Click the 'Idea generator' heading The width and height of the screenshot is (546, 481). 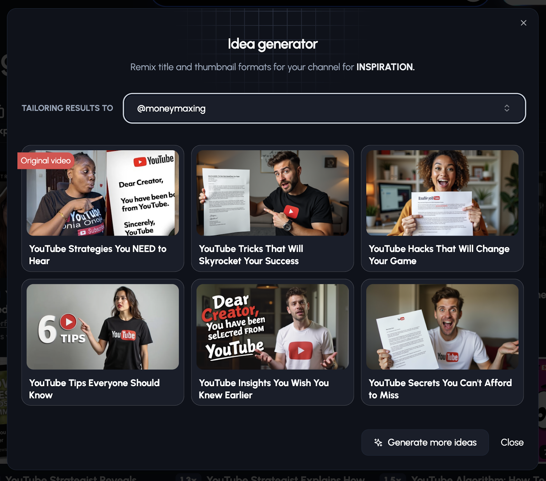(273, 44)
